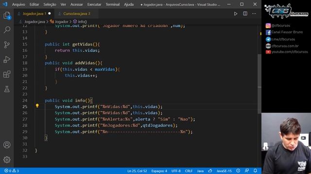Change language mode via Java
This screenshot has width=311, height=174.
click(x=200, y=171)
